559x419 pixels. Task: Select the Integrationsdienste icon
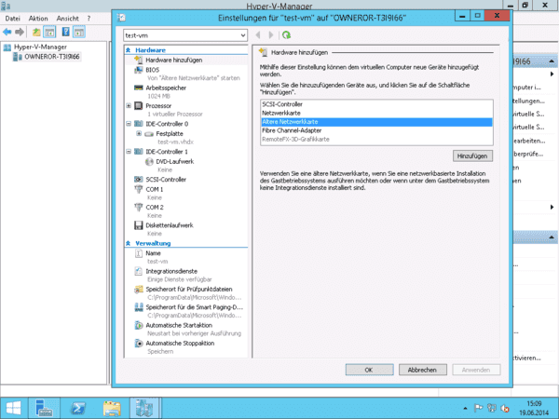[x=138, y=271]
